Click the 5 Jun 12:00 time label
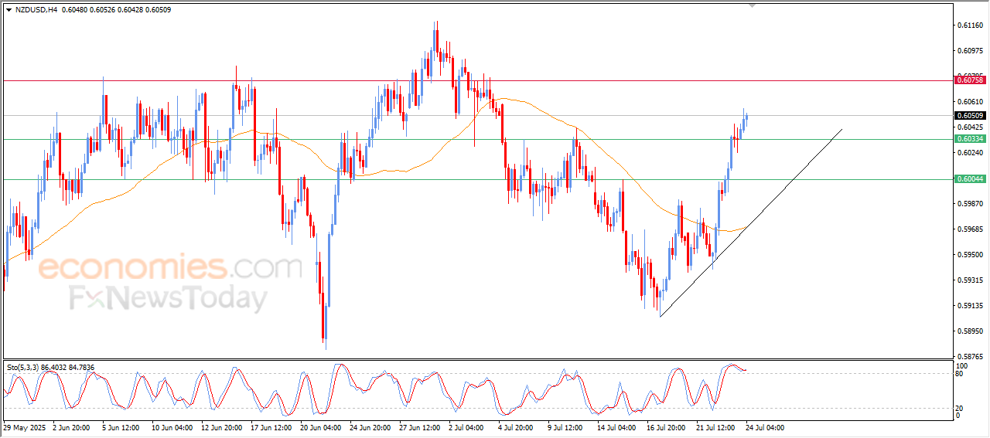The width and height of the screenshot is (990, 438). point(120,427)
